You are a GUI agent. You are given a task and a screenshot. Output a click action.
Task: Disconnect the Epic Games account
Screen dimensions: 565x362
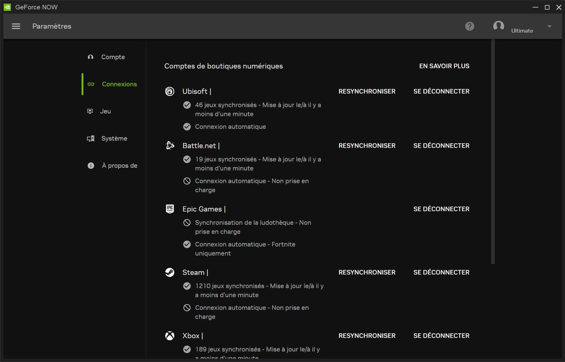coord(441,209)
